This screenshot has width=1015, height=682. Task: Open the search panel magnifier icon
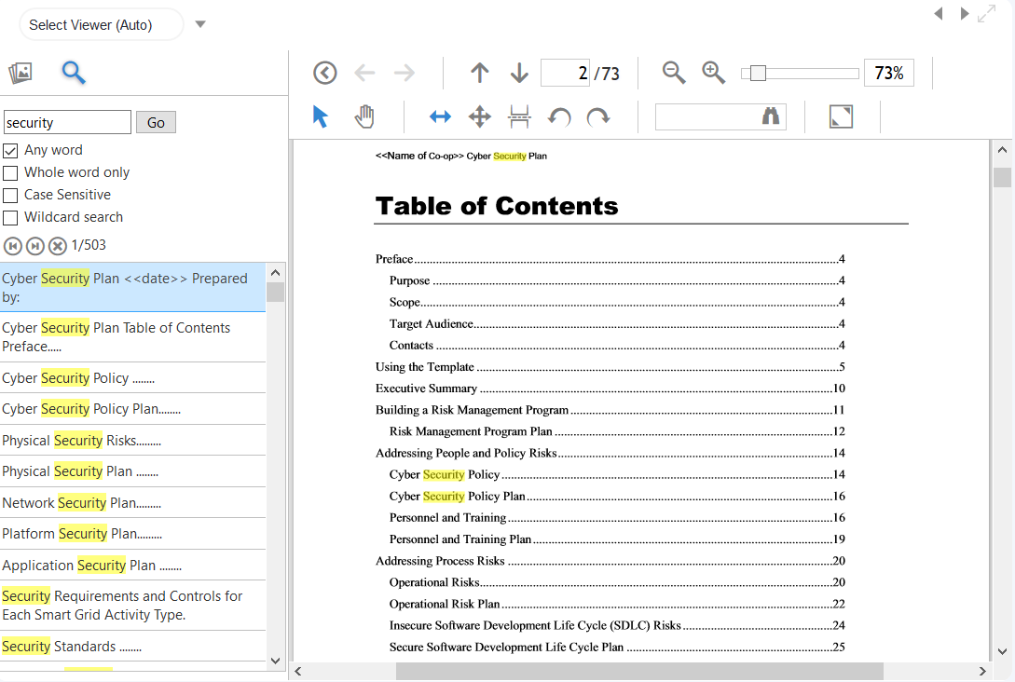[73, 73]
